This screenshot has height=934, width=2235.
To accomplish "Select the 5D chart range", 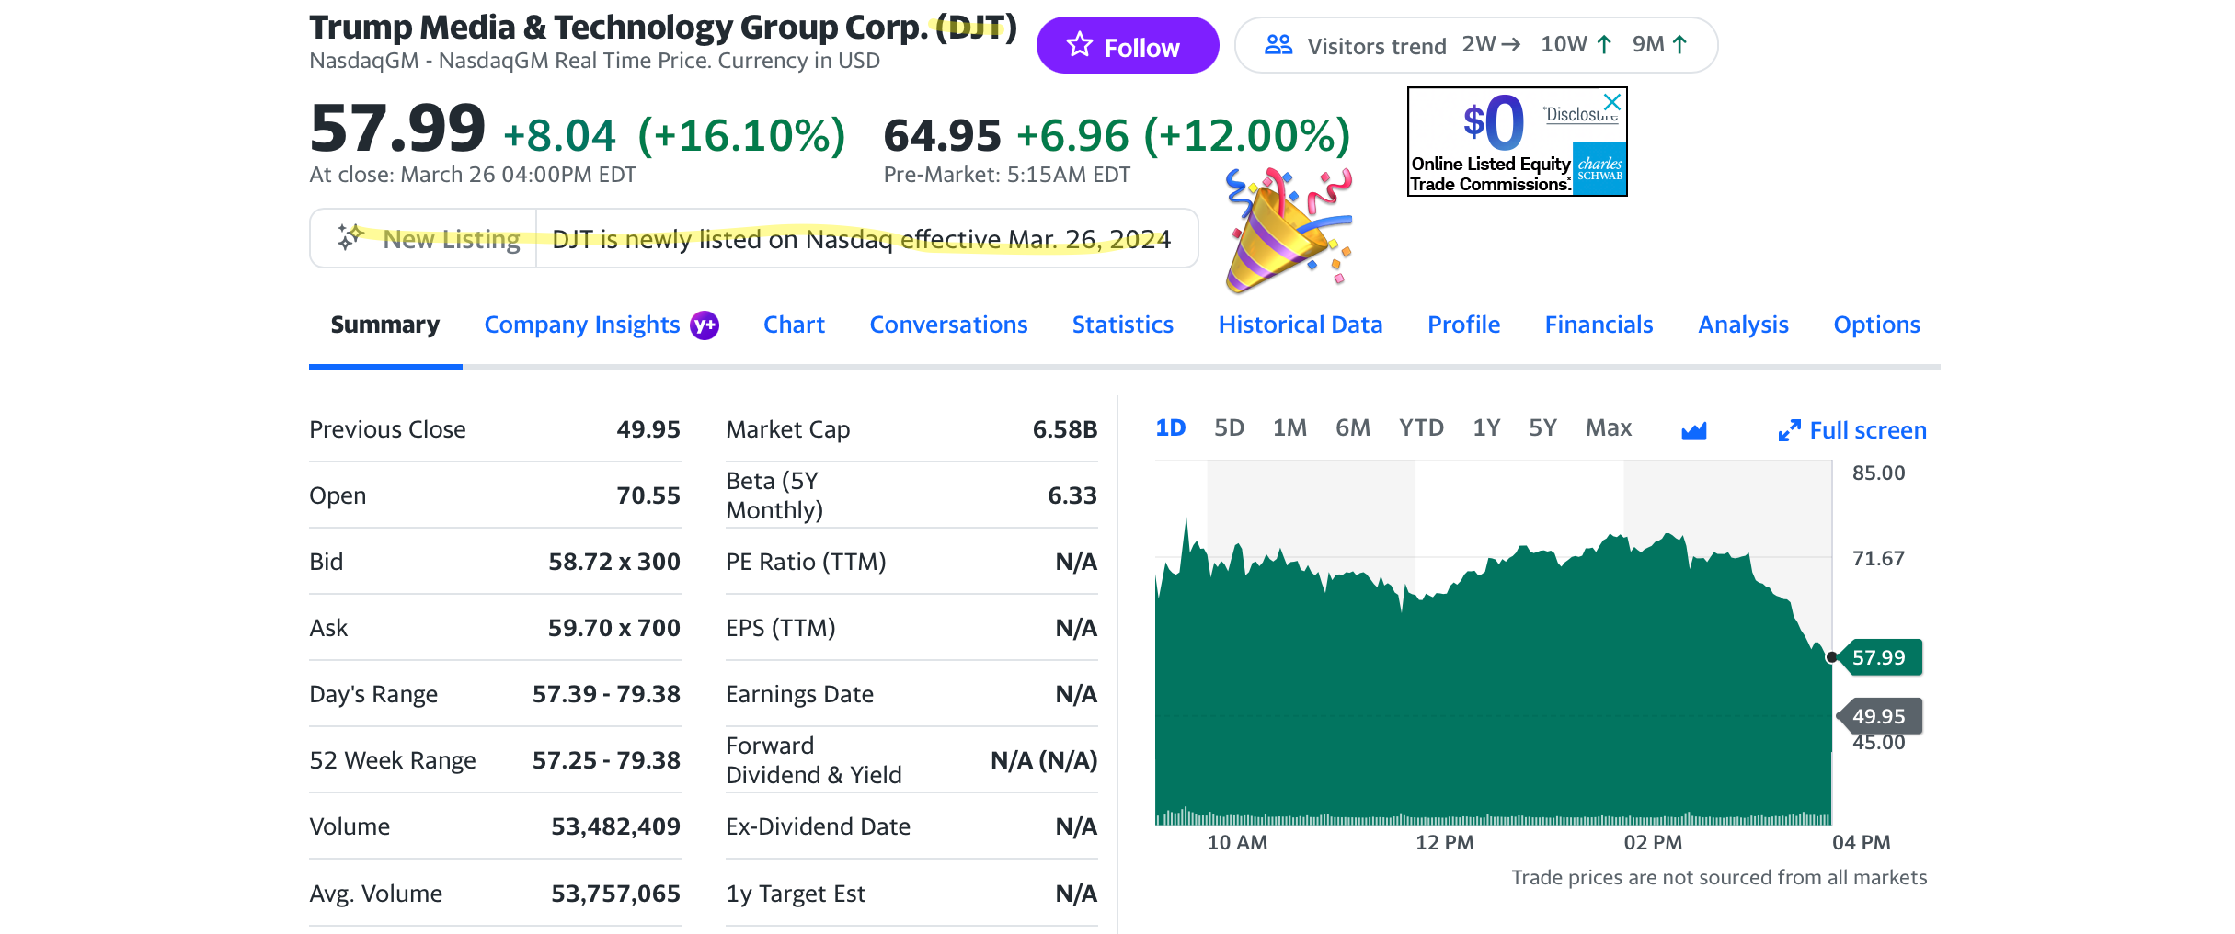I will (x=1229, y=428).
